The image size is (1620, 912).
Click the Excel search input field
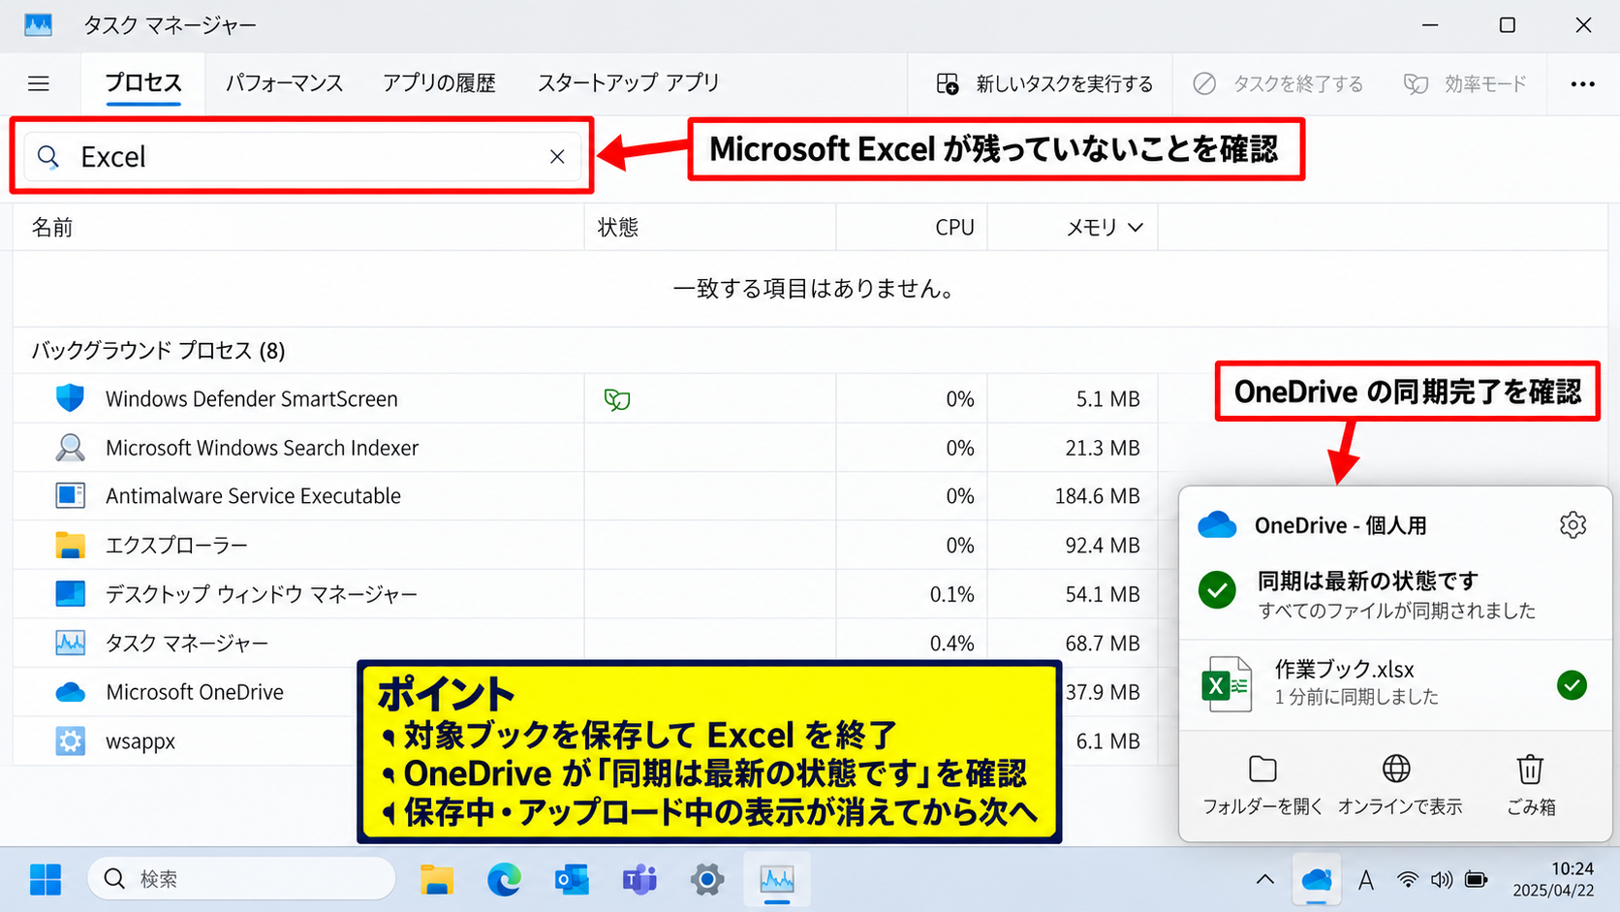(302, 157)
